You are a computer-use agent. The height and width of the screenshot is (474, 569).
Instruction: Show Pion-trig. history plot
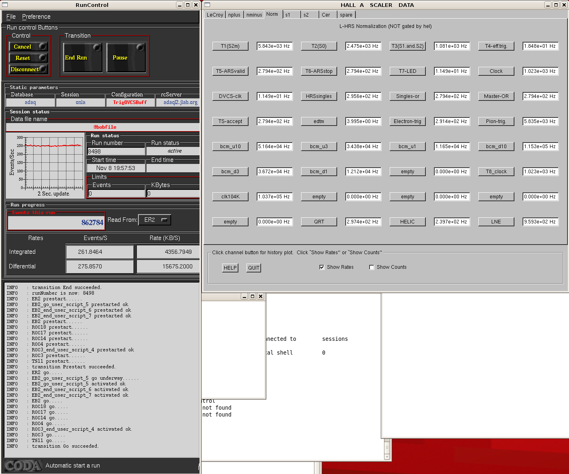point(496,121)
